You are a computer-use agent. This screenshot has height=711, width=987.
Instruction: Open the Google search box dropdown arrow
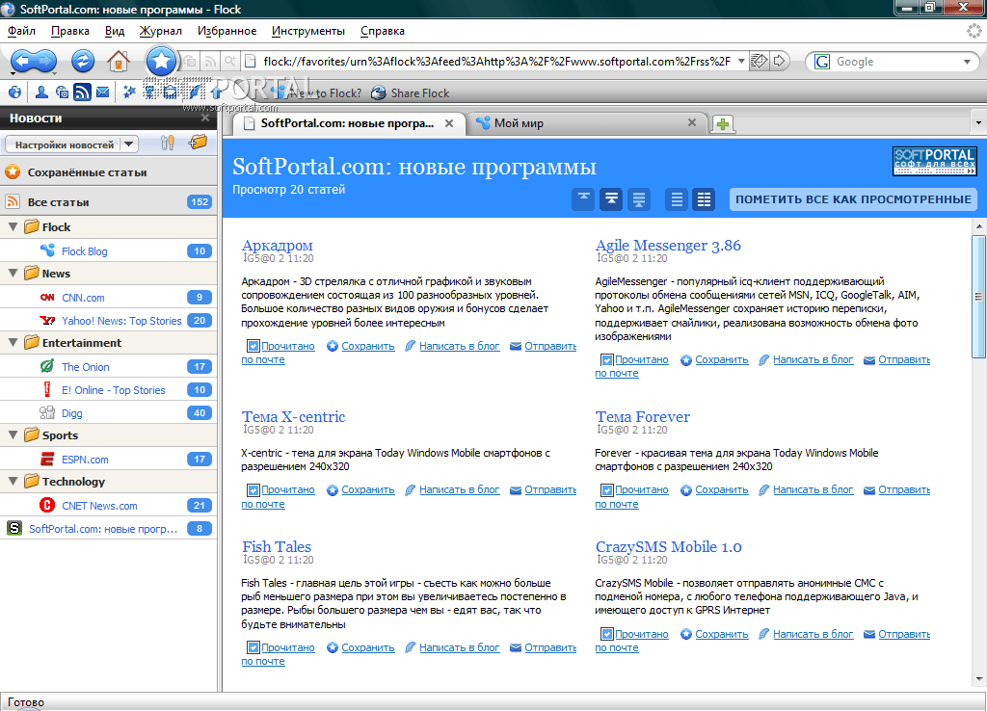967,62
